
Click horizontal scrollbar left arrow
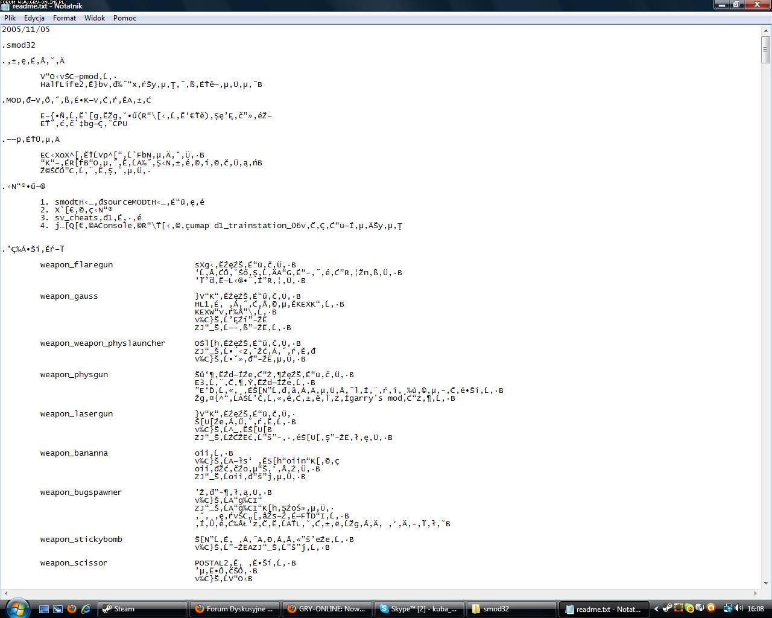(x=5, y=593)
